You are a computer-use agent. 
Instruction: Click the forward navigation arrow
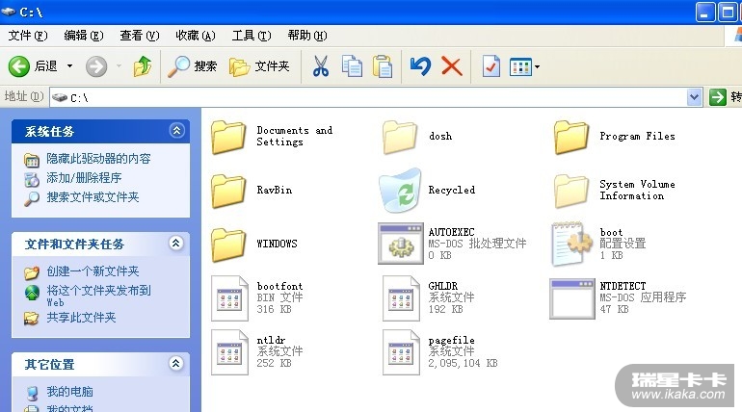pyautogui.click(x=96, y=66)
